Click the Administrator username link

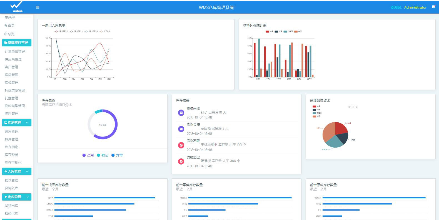(x=415, y=7)
